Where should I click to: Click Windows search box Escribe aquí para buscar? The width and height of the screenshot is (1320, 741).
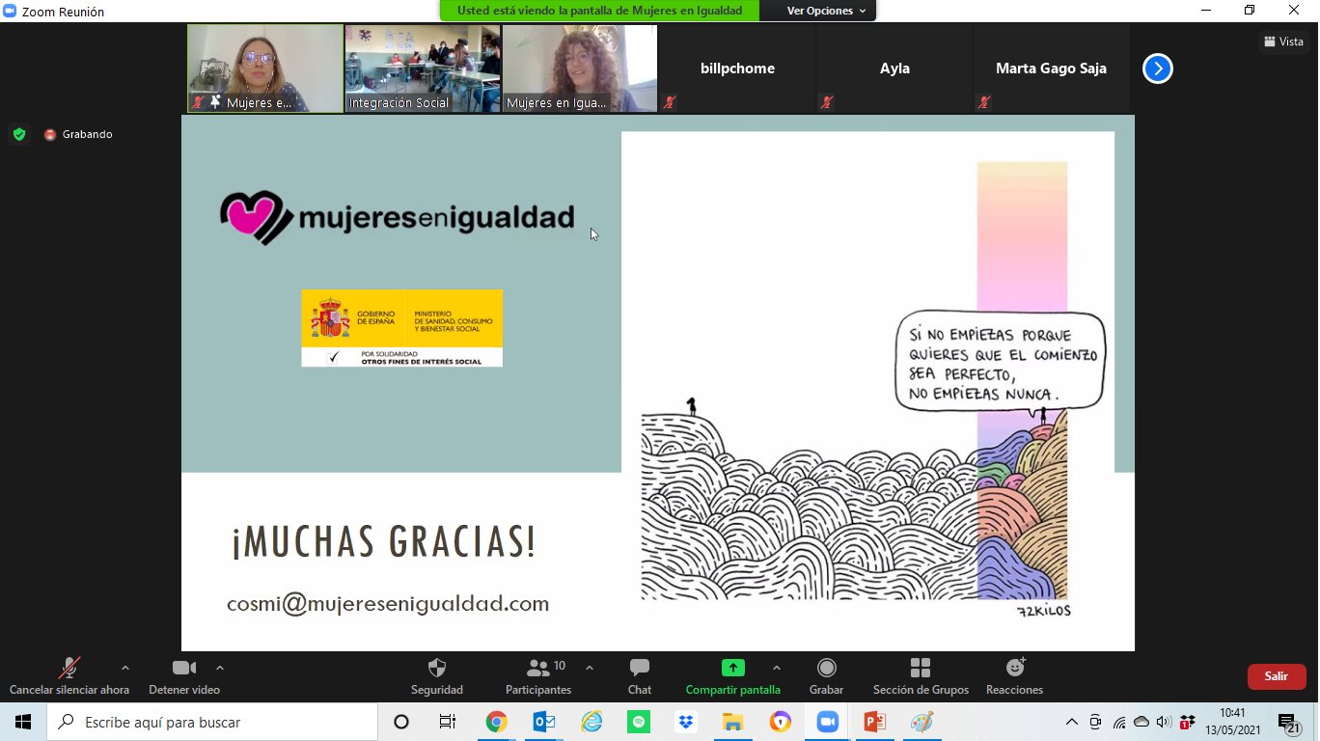point(212,722)
